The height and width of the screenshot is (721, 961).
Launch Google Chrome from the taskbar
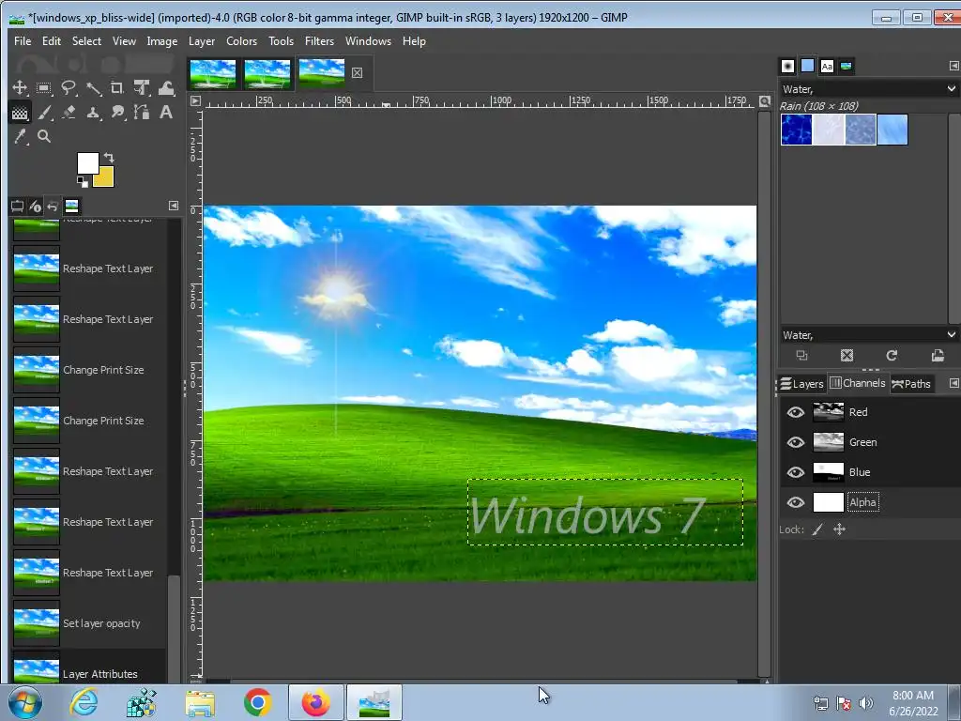pyautogui.click(x=258, y=702)
